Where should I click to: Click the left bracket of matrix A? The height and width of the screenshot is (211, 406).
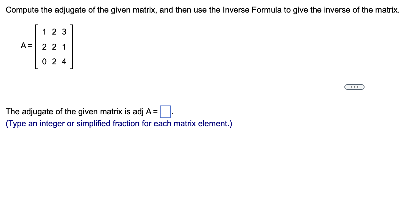37,47
